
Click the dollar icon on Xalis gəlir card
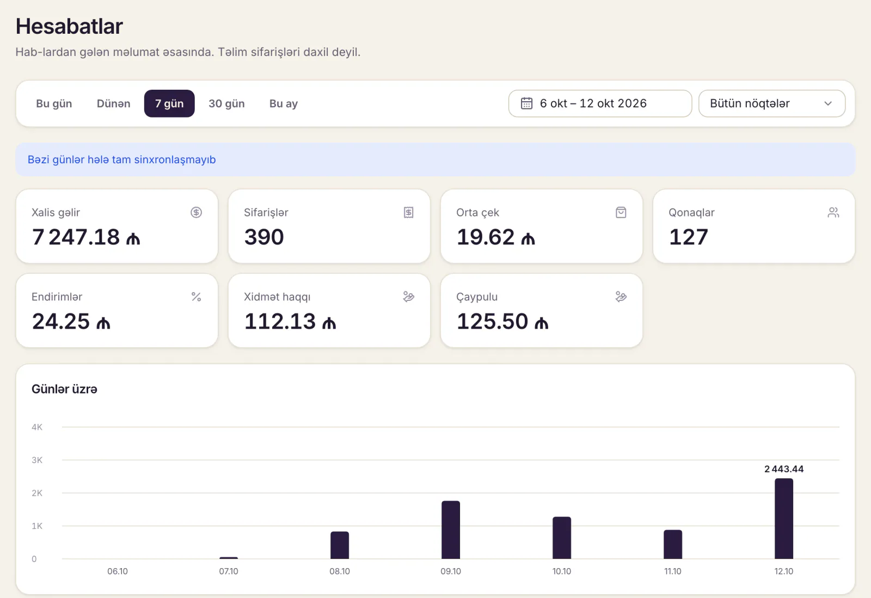pos(196,212)
